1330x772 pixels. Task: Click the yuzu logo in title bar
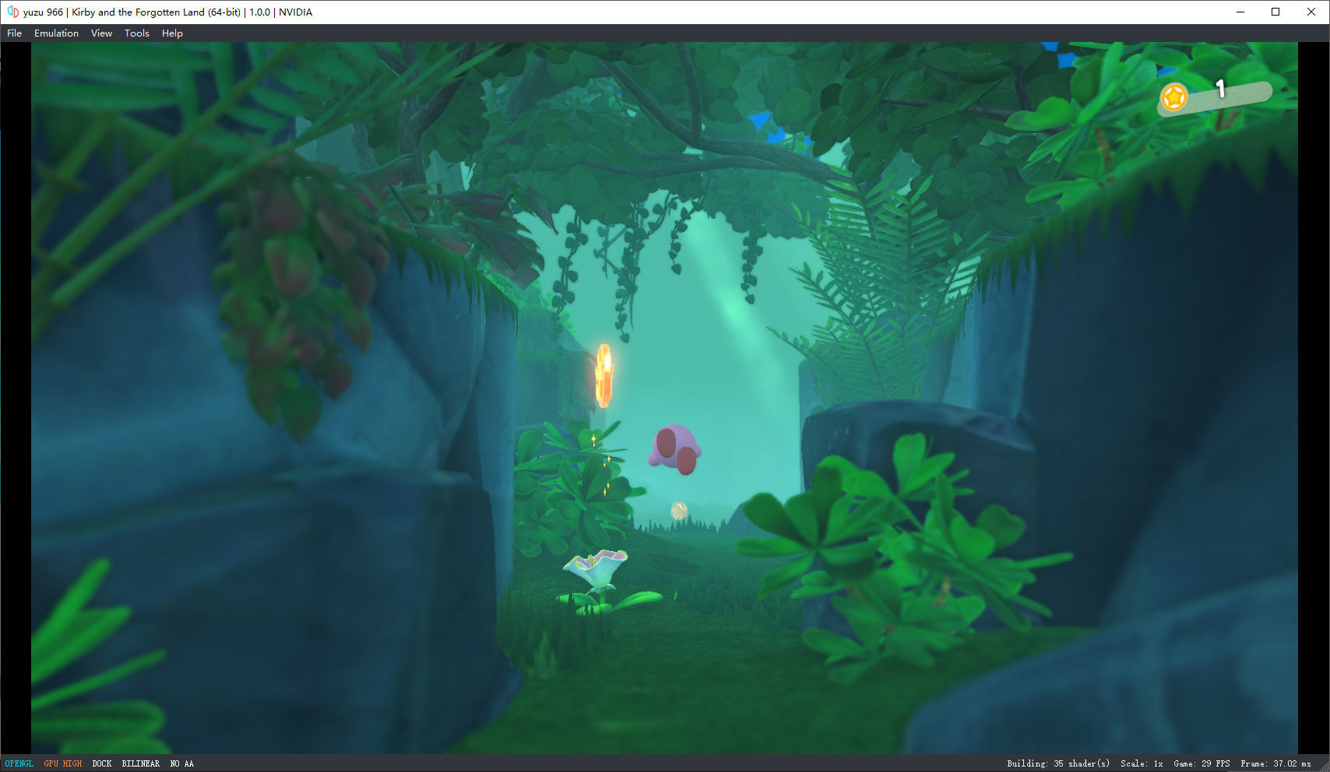pyautogui.click(x=12, y=12)
